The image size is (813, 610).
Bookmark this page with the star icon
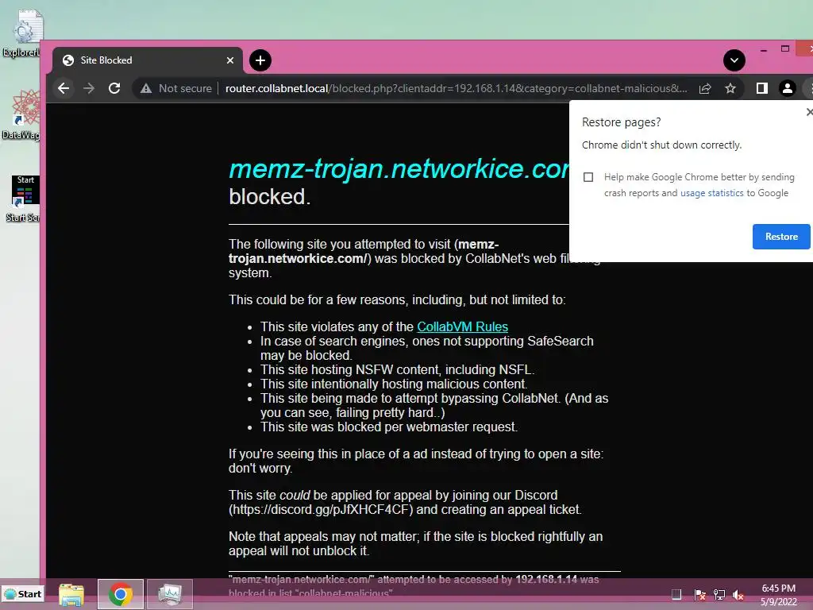[x=730, y=89]
